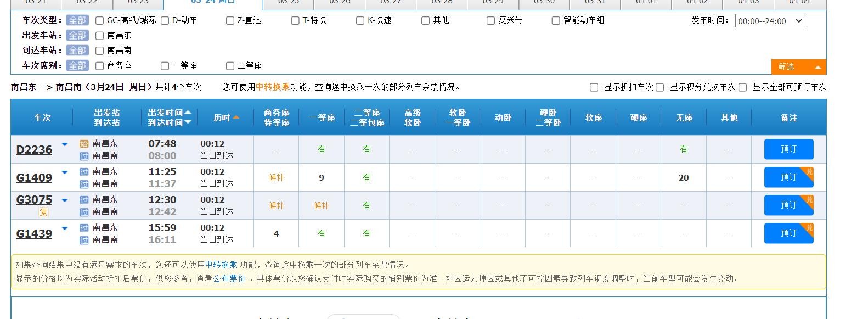Click the 过 icon beside G1439's 南昌南

(84, 240)
